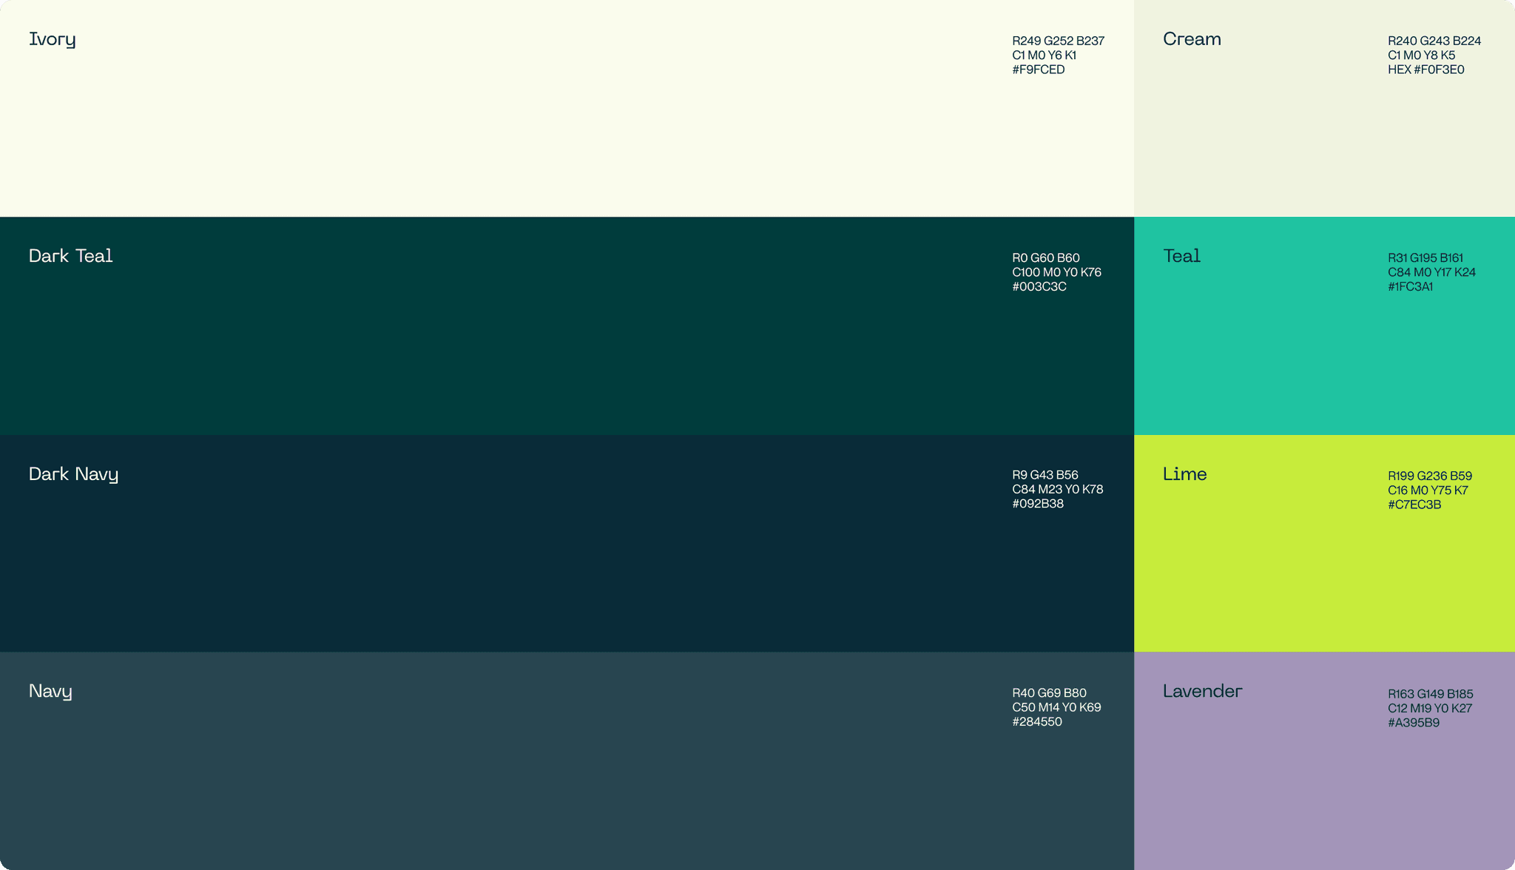This screenshot has height=870, width=1515.
Task: Click the R249 G252 B237 RGB line
Action: pyautogui.click(x=1058, y=41)
